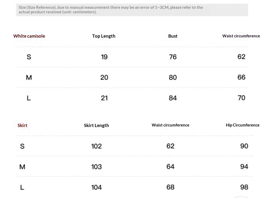Click bust value 80 for size M
The width and height of the screenshot is (264, 198).
pos(173,77)
